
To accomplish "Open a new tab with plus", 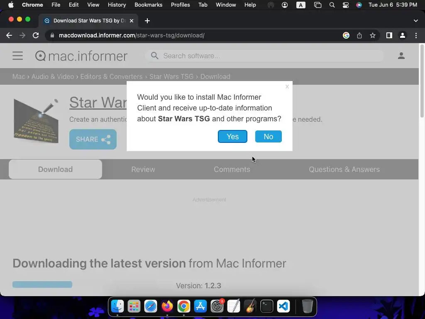I will pyautogui.click(x=147, y=21).
